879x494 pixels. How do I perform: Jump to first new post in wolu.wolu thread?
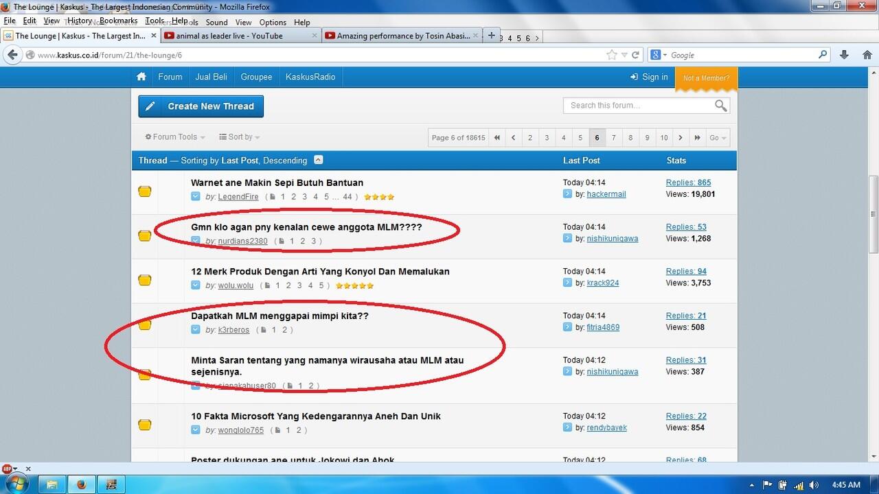(x=196, y=285)
